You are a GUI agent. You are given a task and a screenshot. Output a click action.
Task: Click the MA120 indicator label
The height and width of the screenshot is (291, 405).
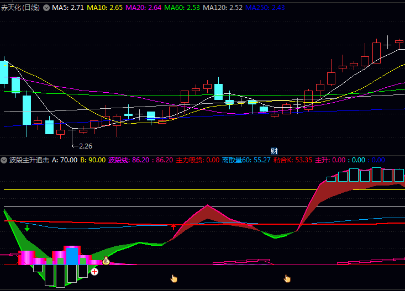223,8
